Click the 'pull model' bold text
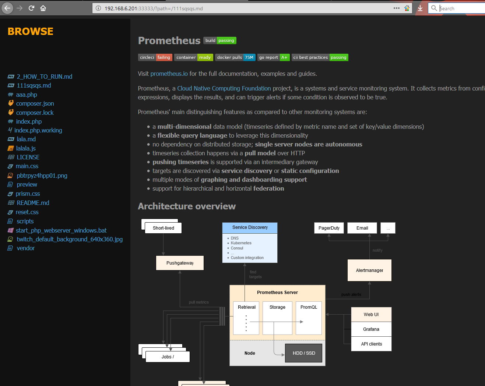Screen dimensions: 485x386 tap(260, 153)
